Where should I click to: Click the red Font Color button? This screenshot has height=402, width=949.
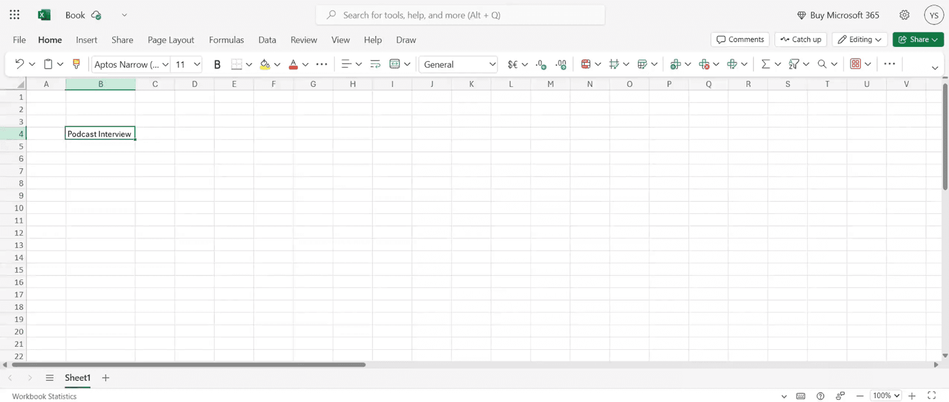tap(293, 64)
